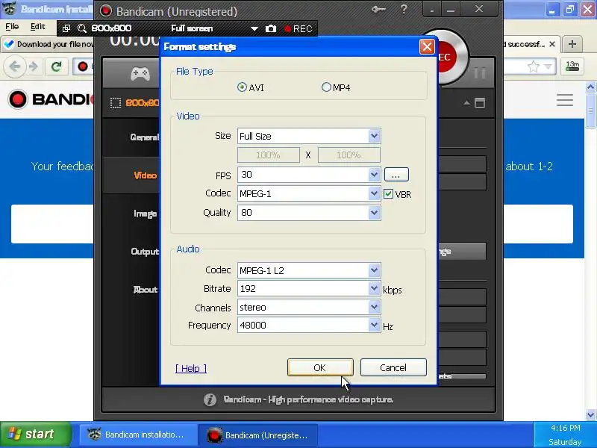597x448 pixels.
Task: Open the Full screen mode dropdown arrow
Action: tap(254, 29)
